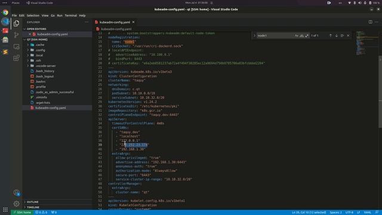The width and height of the screenshot is (382, 215).
Task: Click the editor vertical scrollbar
Action: pos(380,91)
